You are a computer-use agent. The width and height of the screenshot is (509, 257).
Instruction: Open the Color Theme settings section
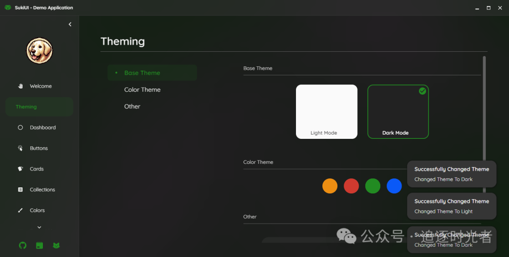(x=142, y=89)
